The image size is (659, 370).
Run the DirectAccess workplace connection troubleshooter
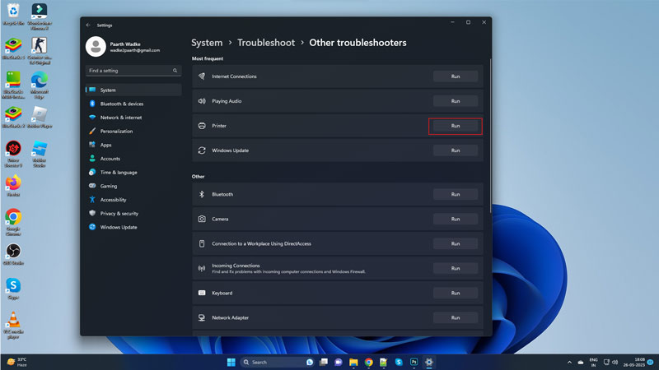coord(456,243)
